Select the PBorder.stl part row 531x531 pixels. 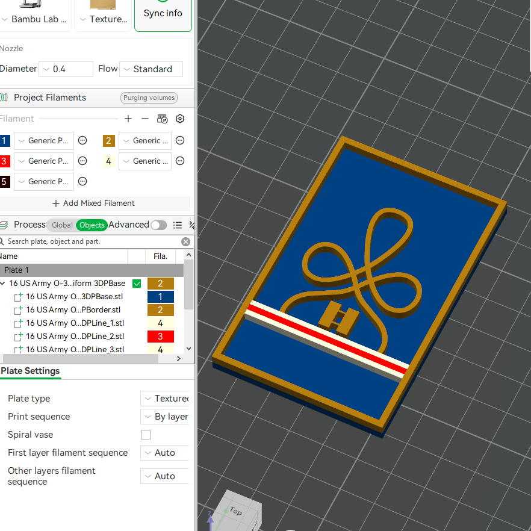73,310
